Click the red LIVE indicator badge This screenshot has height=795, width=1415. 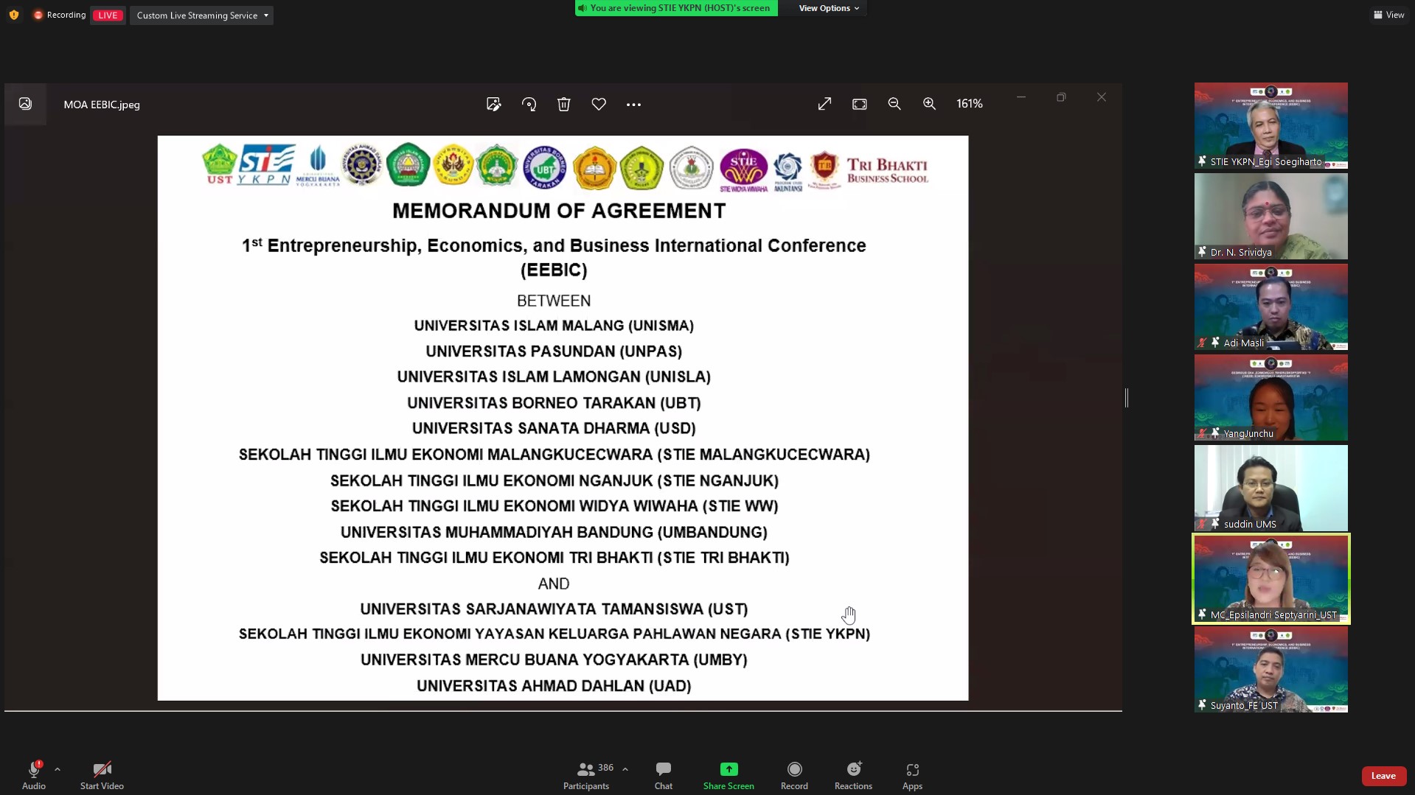pos(108,15)
